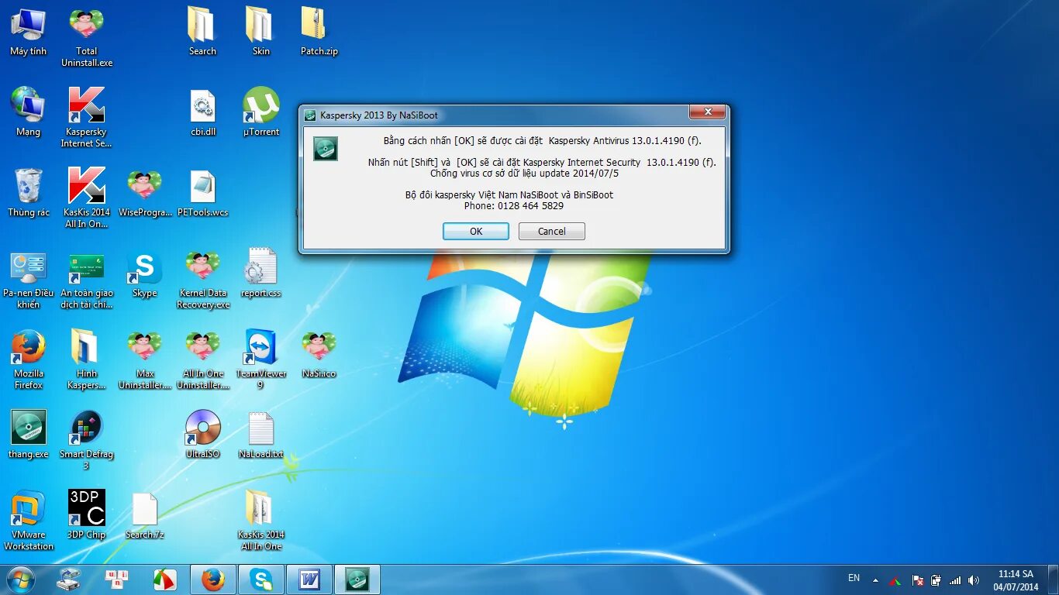Select the UltraISO desktop shortcut
Image resolution: width=1059 pixels, height=595 pixels.
[202, 435]
